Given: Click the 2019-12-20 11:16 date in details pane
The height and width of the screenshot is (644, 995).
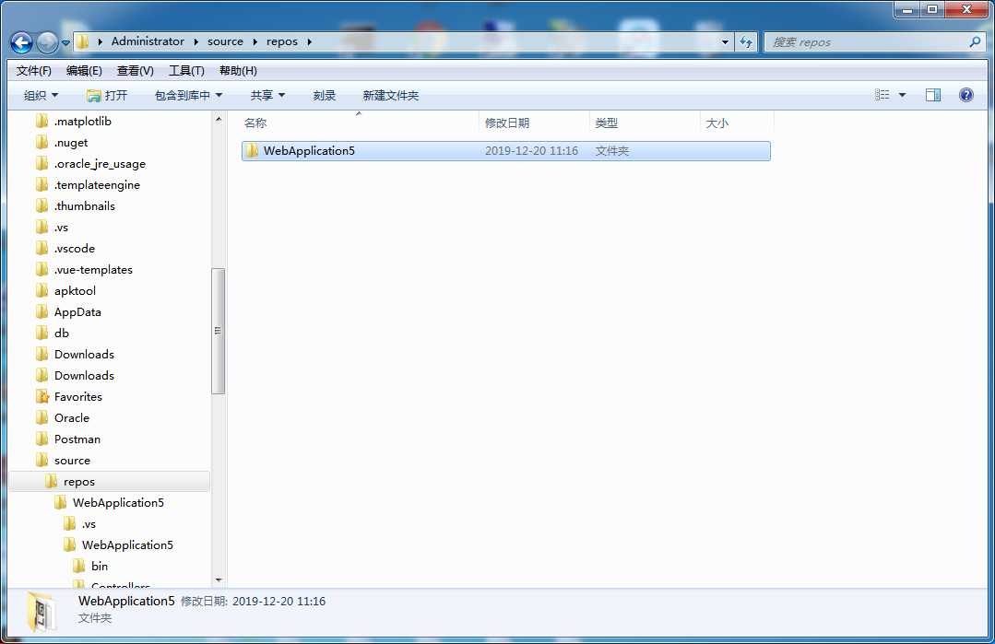Looking at the screenshot, I should (278, 602).
